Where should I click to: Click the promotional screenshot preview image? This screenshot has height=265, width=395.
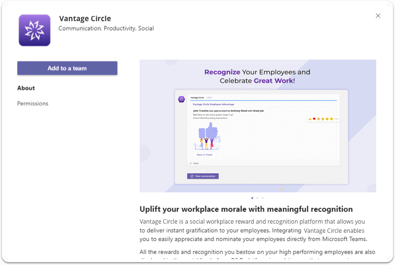pos(258,126)
